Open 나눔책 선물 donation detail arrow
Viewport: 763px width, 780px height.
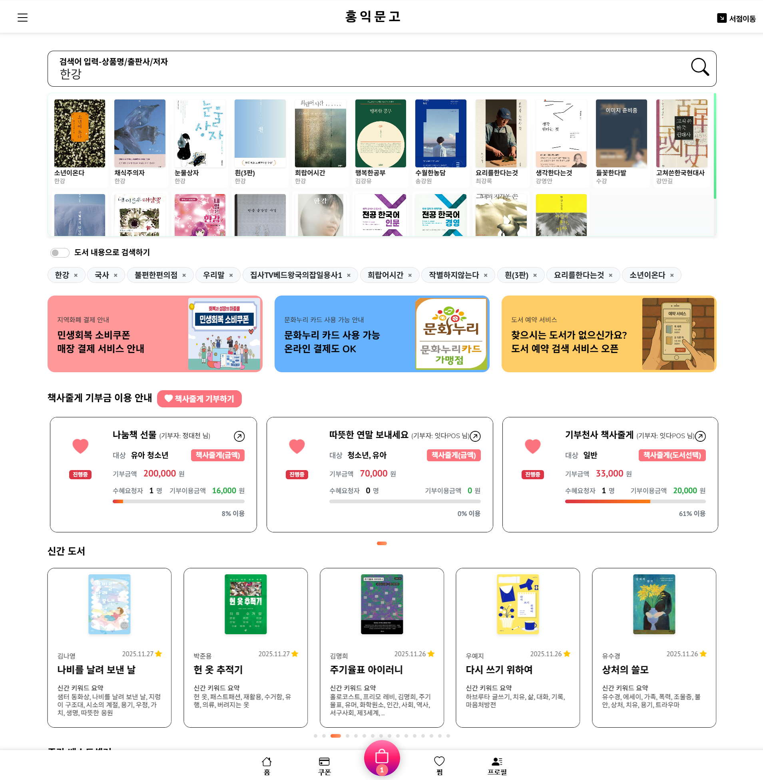click(x=239, y=436)
